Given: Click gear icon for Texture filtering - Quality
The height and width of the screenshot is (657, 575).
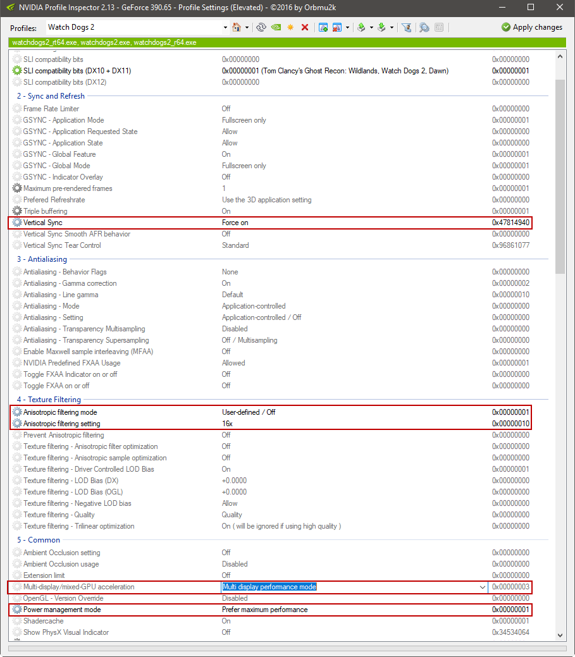Looking at the screenshot, I should pyautogui.click(x=17, y=515).
